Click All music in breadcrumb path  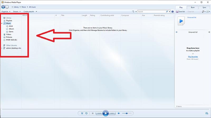[x=32, y=7]
